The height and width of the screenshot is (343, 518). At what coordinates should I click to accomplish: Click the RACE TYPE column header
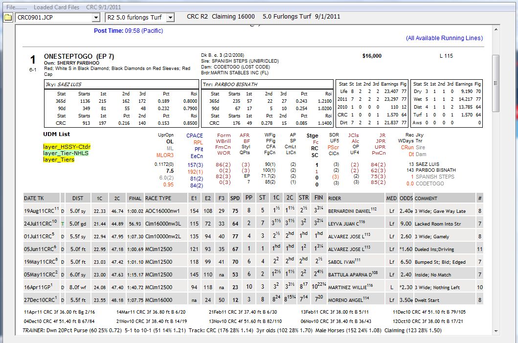[x=165, y=198]
